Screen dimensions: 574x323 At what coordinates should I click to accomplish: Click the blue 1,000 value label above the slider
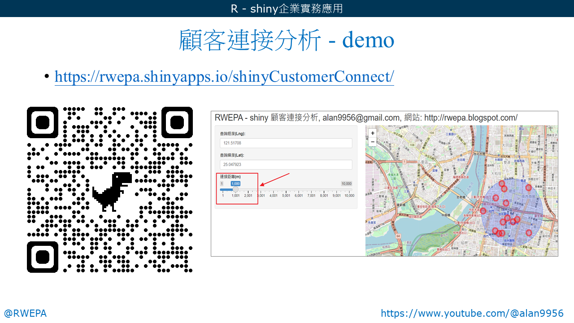click(235, 183)
